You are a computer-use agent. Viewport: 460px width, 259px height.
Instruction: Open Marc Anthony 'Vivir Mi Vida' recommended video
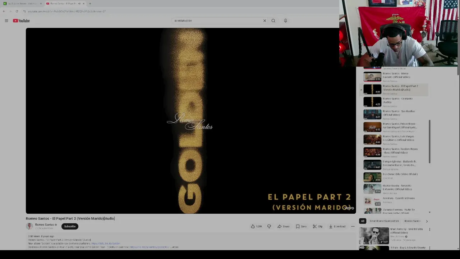tap(394, 235)
